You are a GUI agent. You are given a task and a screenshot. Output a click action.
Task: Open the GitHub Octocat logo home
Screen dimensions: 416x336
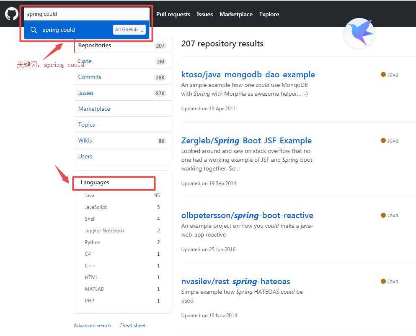pos(11,13)
